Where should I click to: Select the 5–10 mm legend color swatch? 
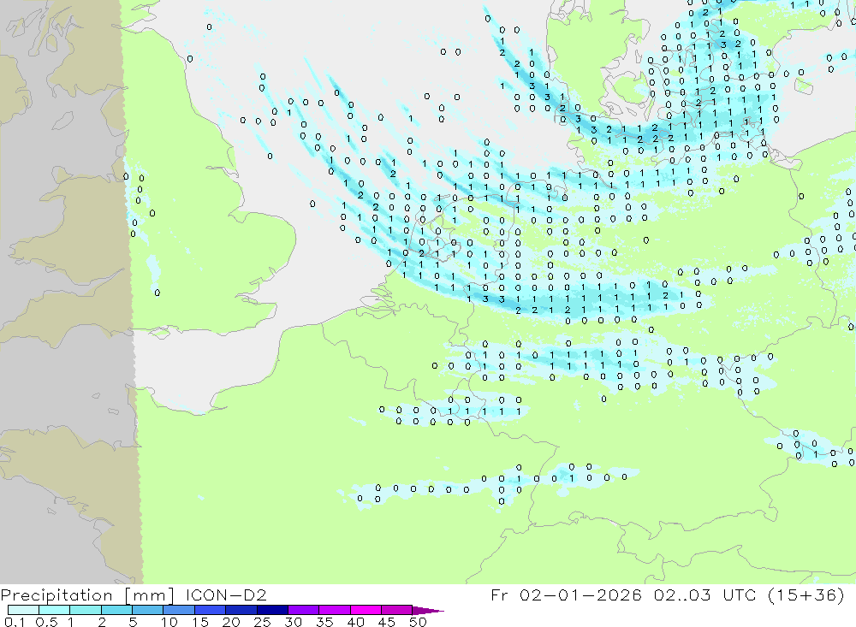148,610
